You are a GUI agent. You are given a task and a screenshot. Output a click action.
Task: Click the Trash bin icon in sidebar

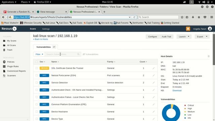(4, 50)
